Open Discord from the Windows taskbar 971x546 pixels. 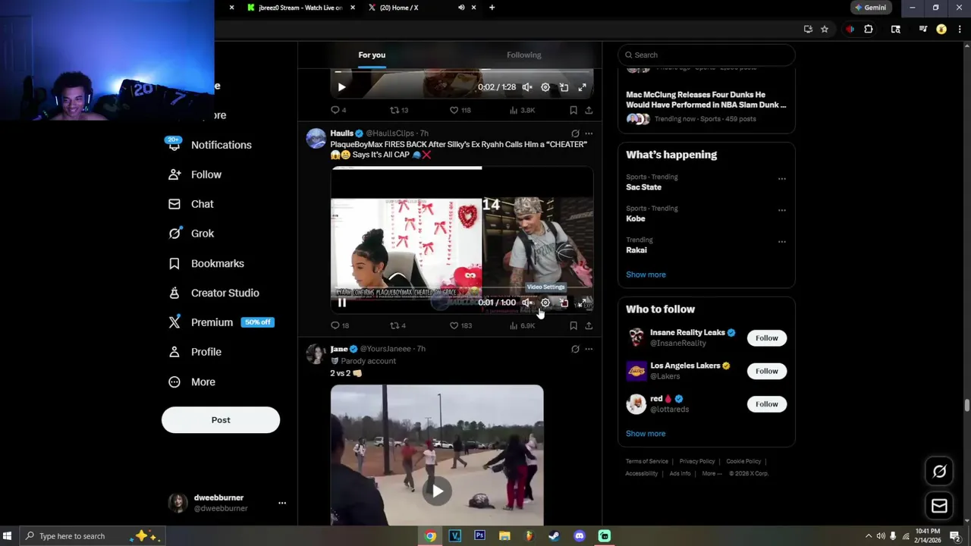[580, 536]
